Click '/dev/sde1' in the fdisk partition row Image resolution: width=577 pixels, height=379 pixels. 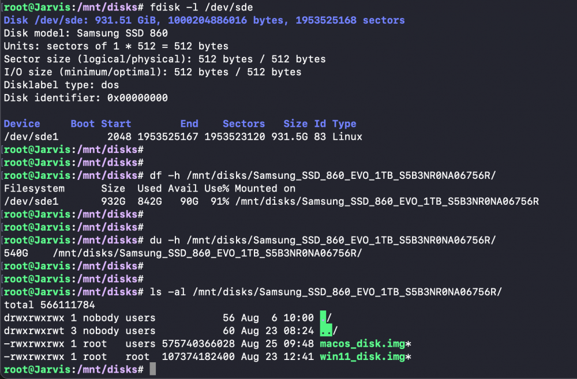coord(31,137)
